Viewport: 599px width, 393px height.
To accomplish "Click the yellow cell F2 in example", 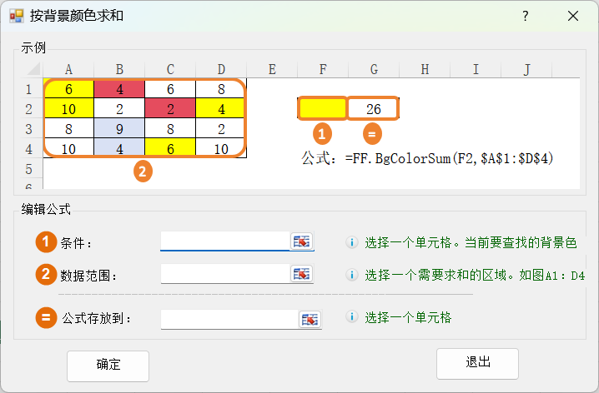I will 322,108.
